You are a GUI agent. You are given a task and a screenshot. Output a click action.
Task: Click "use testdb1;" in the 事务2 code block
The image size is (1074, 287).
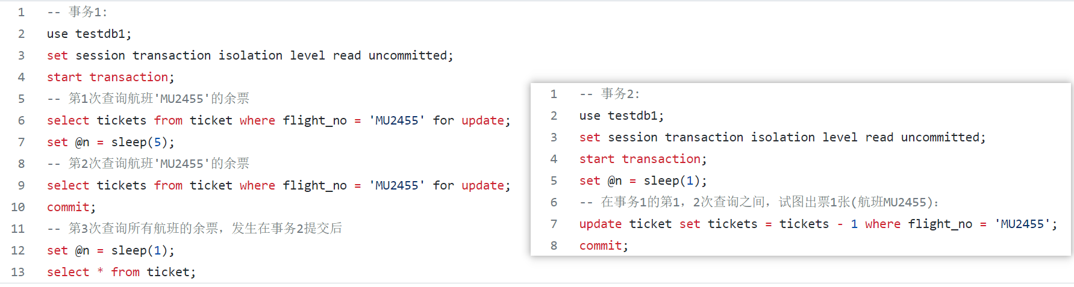(x=622, y=116)
